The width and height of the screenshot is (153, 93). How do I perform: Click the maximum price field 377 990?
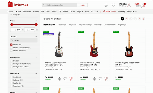pos(30,30)
